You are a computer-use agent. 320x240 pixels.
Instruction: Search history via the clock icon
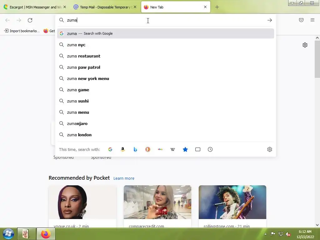(210, 149)
